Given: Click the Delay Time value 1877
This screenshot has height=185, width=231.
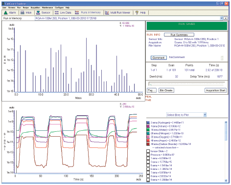Looking at the screenshot, I should pyautogui.click(x=220, y=77).
